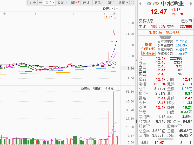Click 当前封单额 value 2.780亿
The width and height of the screenshot is (194, 145).
tap(182, 41)
